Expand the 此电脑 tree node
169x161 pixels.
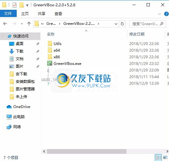(x=3, y=117)
